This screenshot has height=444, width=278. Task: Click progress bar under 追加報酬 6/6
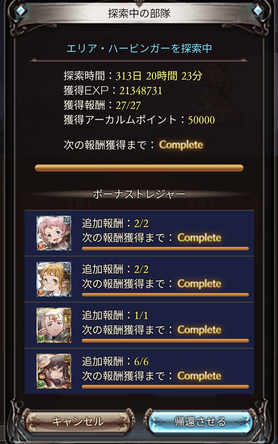click(165, 387)
